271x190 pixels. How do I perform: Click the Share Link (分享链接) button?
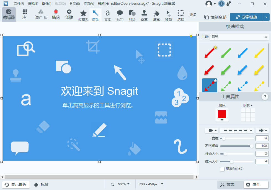[x=246, y=17]
